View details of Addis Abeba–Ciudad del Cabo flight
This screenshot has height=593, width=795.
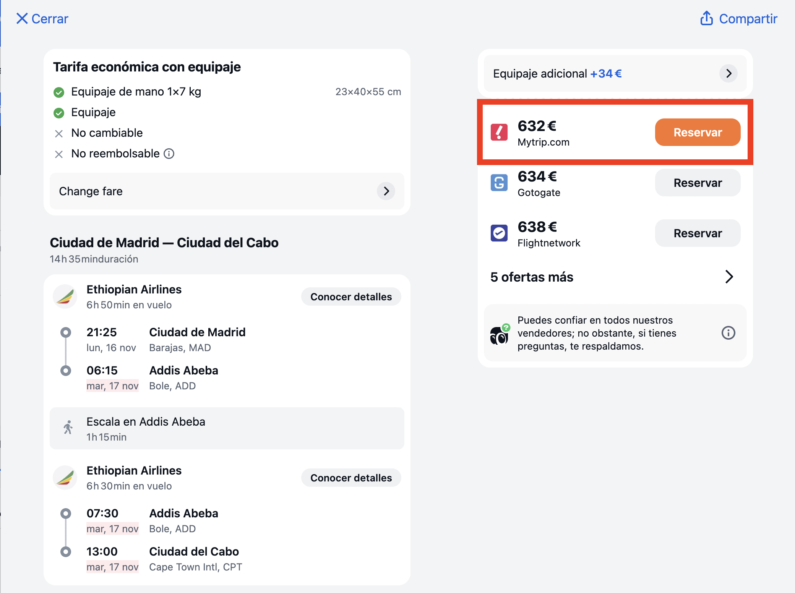(x=351, y=478)
